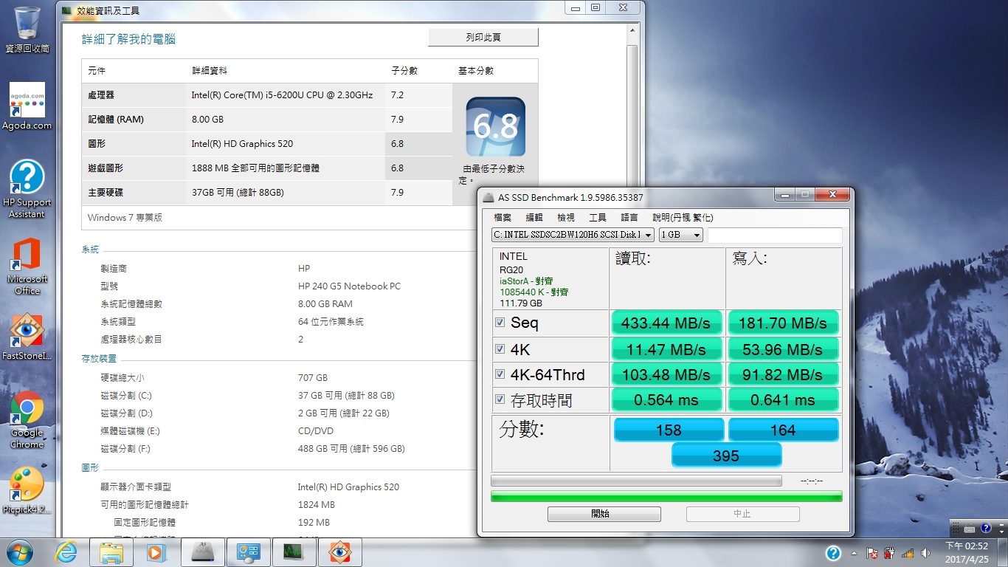
Task: Switch to the Performance Information taskbar button
Action: [x=248, y=552]
